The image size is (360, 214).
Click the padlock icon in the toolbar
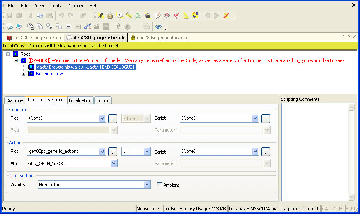(110, 16)
